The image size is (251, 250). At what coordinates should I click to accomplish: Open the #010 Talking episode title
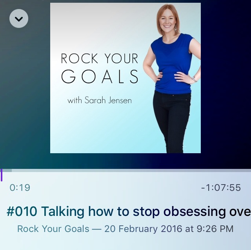tap(129, 212)
